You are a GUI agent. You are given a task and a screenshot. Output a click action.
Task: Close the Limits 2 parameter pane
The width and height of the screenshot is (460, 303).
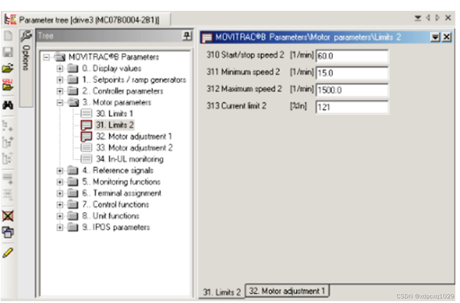pos(446,37)
